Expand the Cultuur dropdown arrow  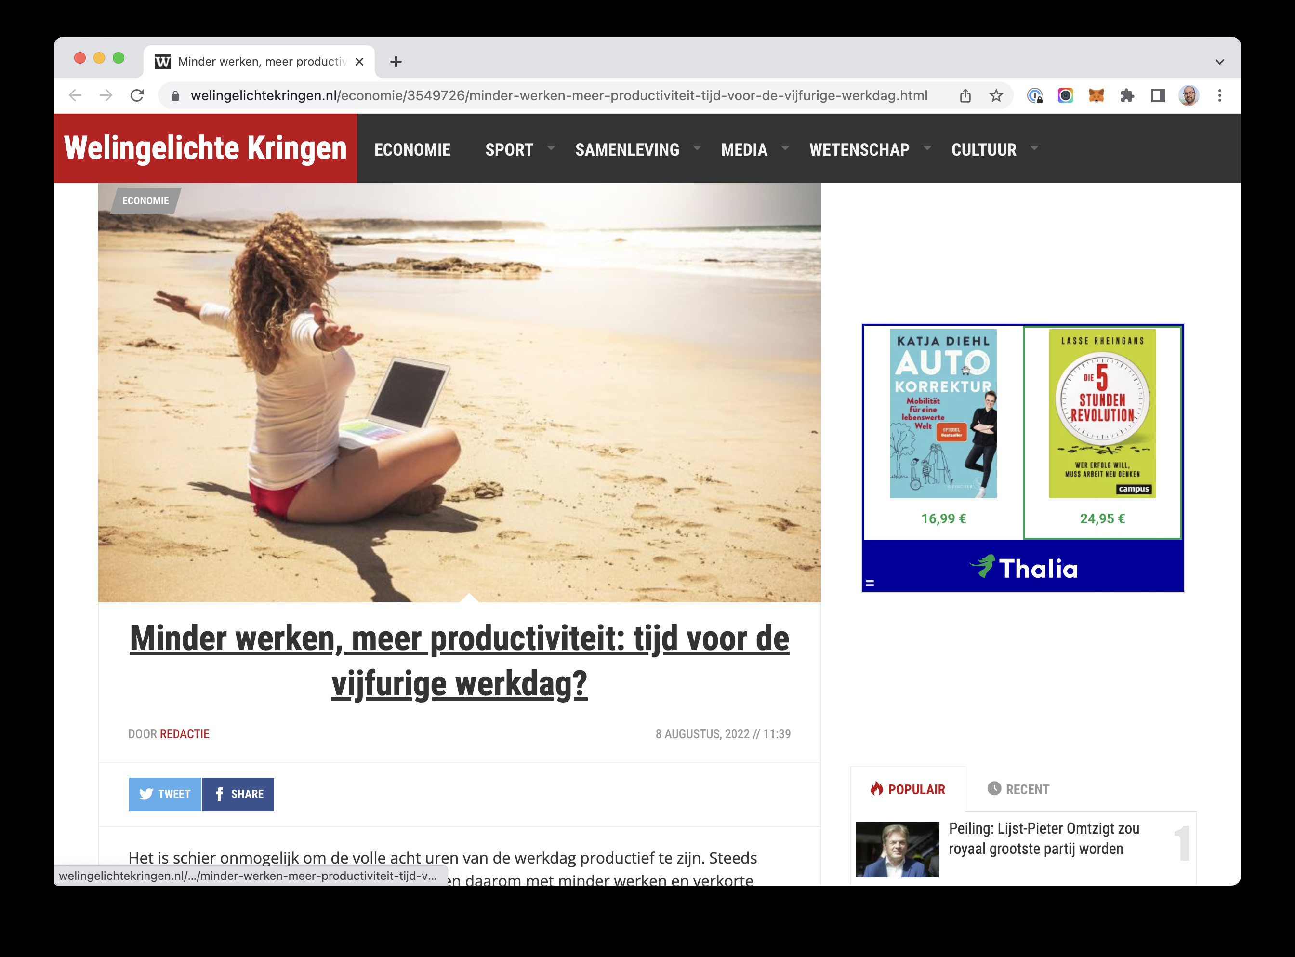tap(1034, 148)
